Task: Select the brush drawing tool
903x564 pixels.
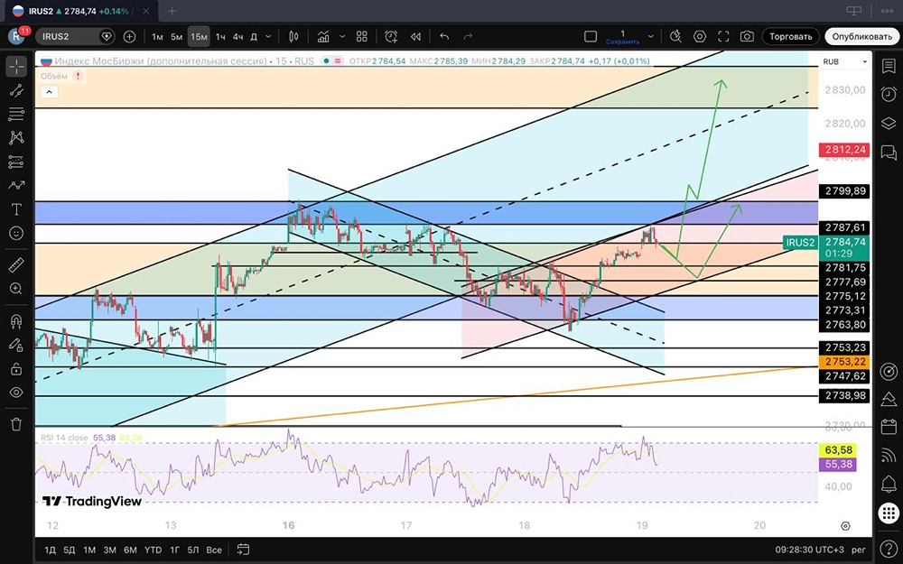Action: [16, 185]
